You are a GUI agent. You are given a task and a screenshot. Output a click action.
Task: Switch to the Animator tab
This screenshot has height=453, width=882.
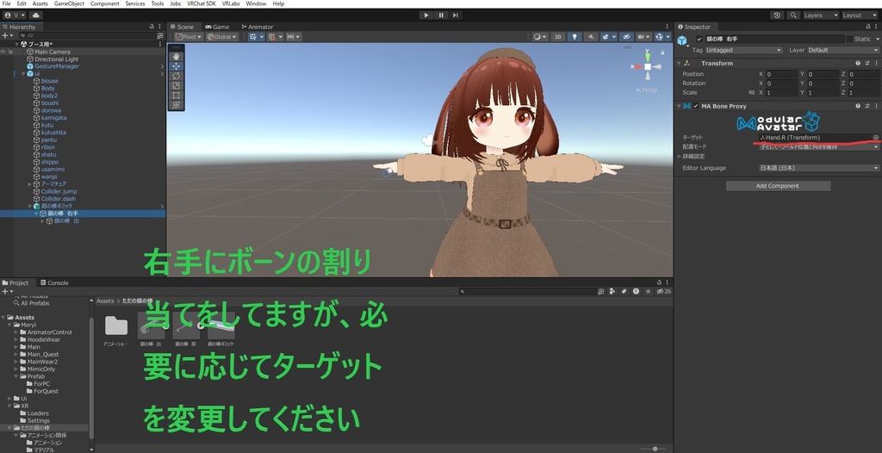(257, 27)
